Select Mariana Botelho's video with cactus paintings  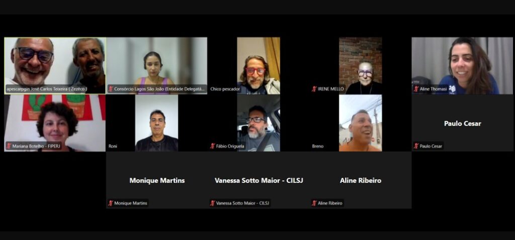pos(55,123)
